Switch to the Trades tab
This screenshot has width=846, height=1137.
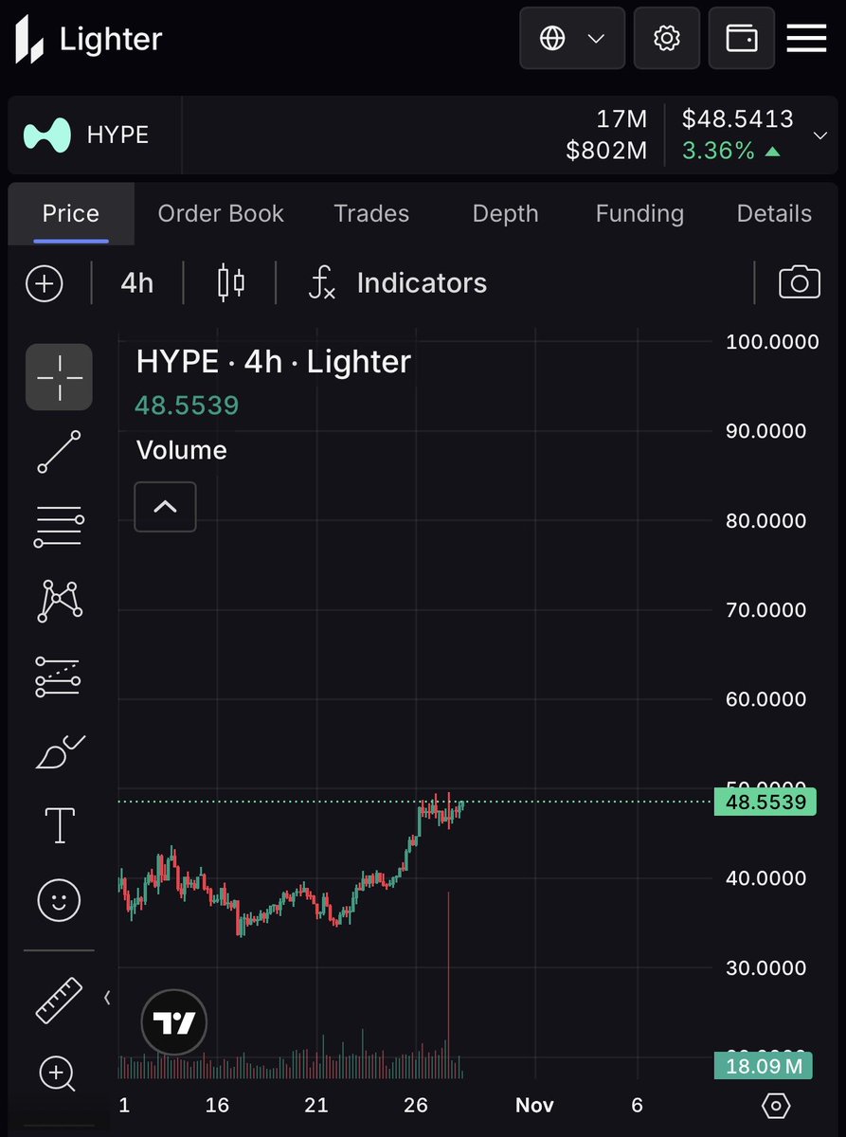tap(371, 214)
